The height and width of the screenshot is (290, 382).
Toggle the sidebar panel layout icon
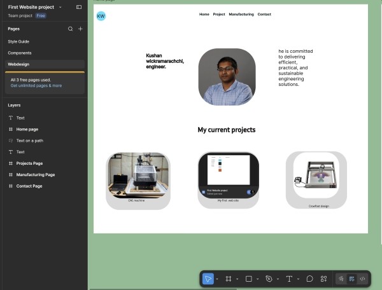(x=79, y=7)
